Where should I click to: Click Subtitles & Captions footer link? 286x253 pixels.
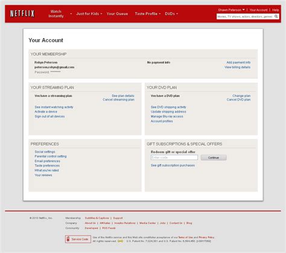tap(97, 218)
